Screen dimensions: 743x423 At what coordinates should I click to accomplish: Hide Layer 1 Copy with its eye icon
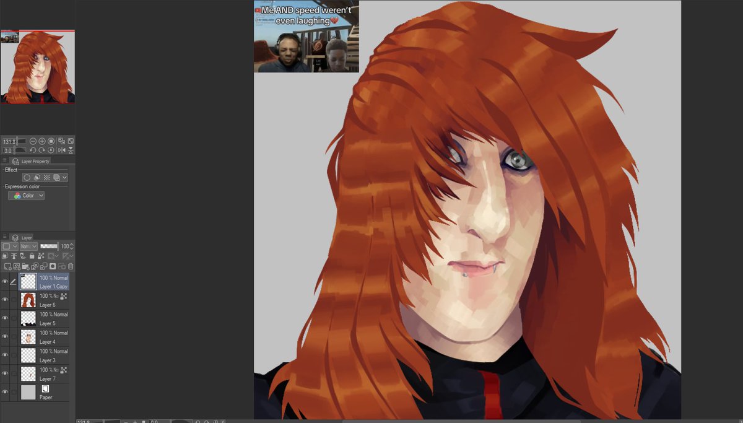coord(5,281)
